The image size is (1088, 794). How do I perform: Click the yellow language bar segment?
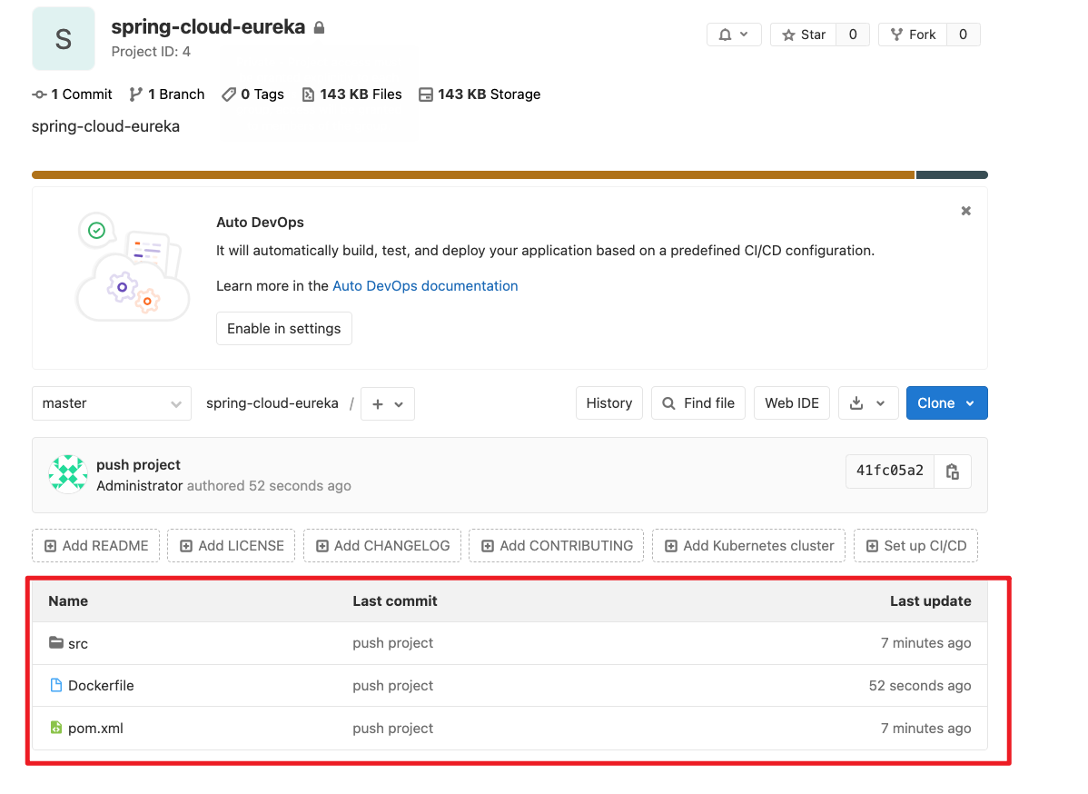coord(473,175)
